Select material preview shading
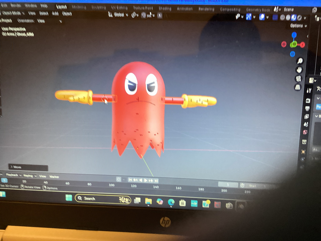Image resolution: width=321 pixels, height=241 pixels. (x=294, y=18)
